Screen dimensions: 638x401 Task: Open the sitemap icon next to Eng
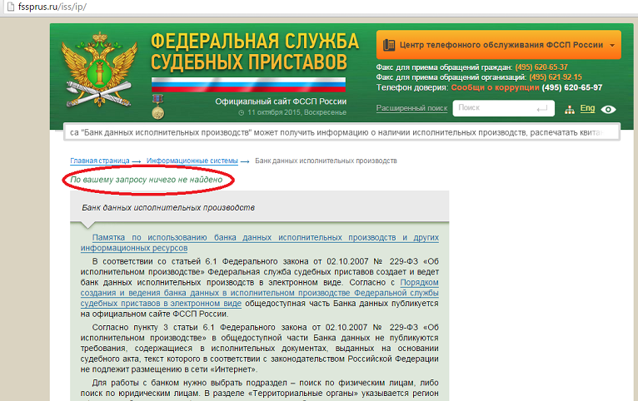coord(570,109)
